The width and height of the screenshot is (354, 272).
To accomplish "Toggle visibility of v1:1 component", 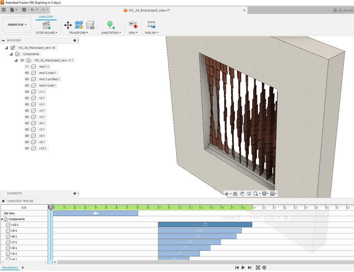I will coord(27,92).
